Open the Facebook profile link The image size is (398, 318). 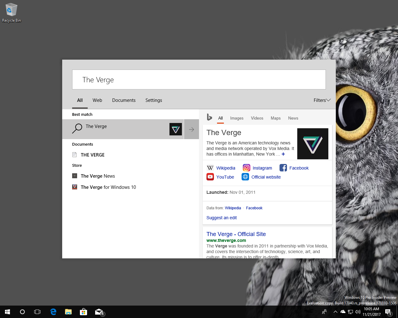pos(299,168)
